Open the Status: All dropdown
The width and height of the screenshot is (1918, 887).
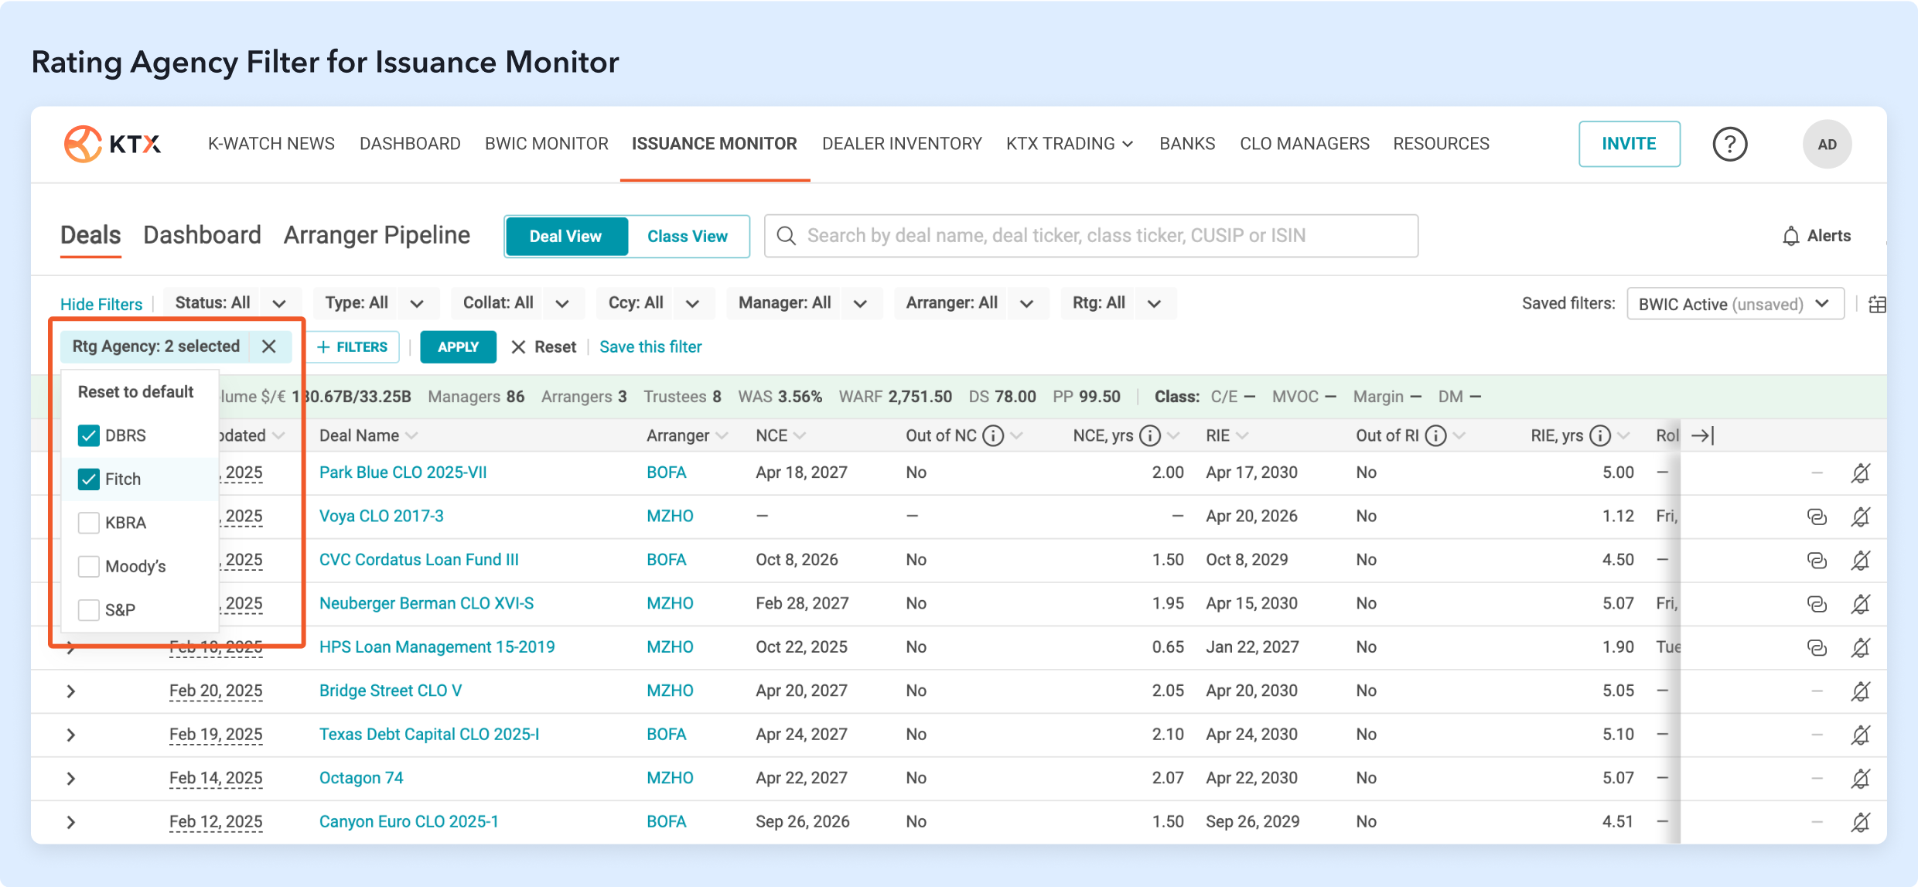point(230,303)
